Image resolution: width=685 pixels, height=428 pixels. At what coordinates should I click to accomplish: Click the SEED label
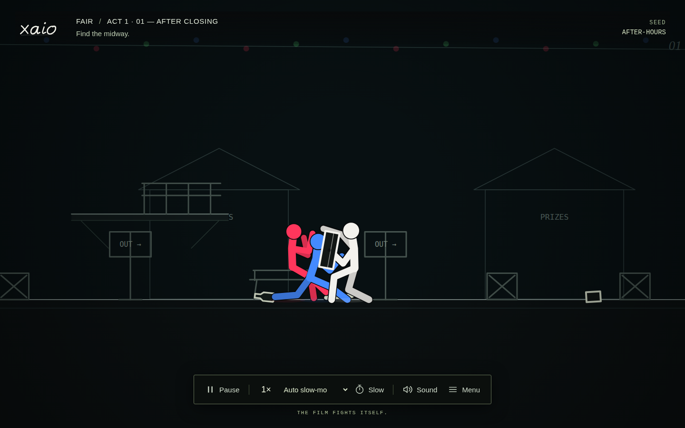(657, 22)
